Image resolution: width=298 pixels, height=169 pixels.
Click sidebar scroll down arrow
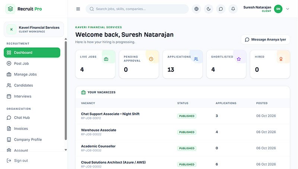click(x=66, y=150)
